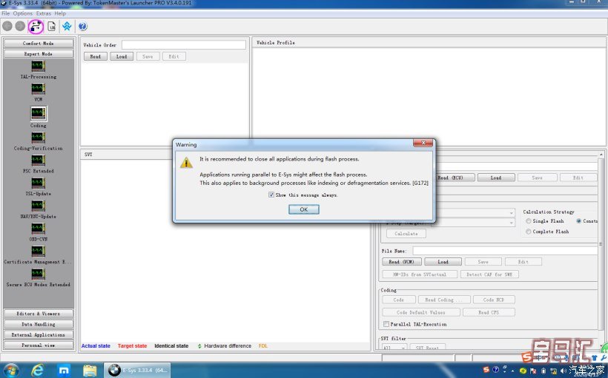Image resolution: width=608 pixels, height=378 pixels.
Task: Open Secure ECU Modes Extended icon
Action: click(x=38, y=274)
